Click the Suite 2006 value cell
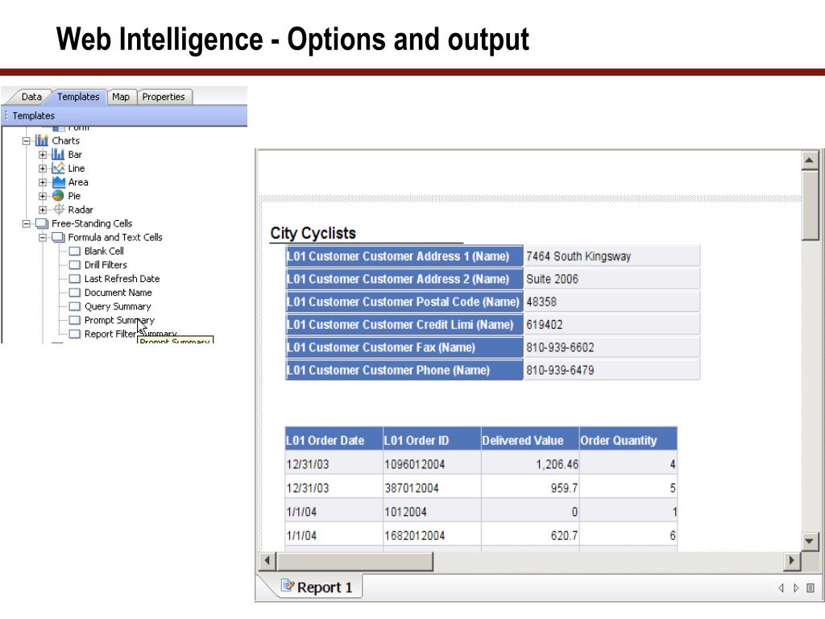The width and height of the screenshot is (825, 619). click(x=612, y=279)
